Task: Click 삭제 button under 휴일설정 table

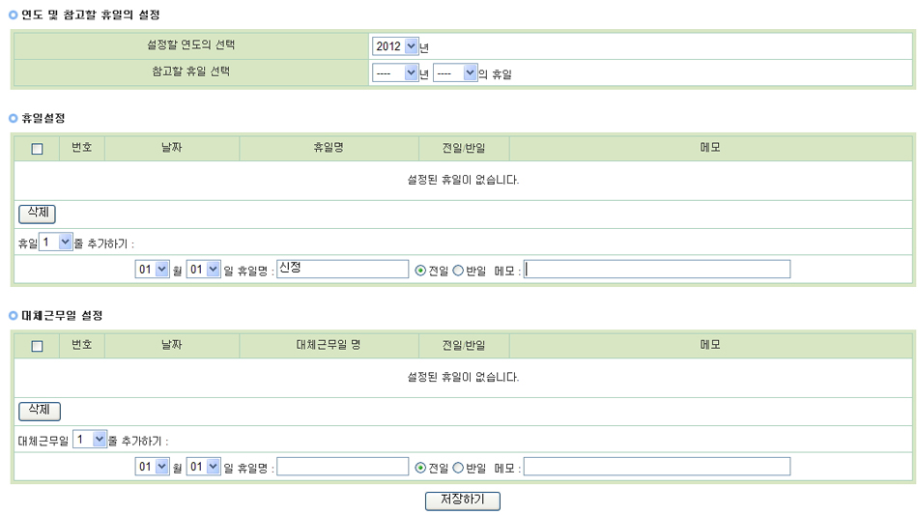Action: click(x=38, y=214)
